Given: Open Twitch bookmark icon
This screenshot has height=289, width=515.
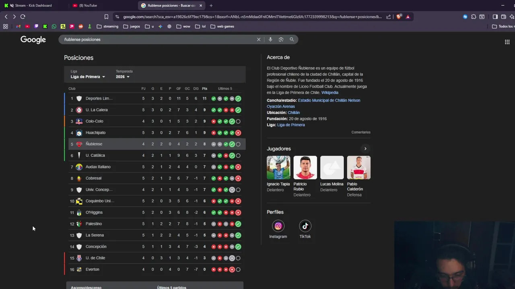Looking at the screenshot, I should [36, 26].
